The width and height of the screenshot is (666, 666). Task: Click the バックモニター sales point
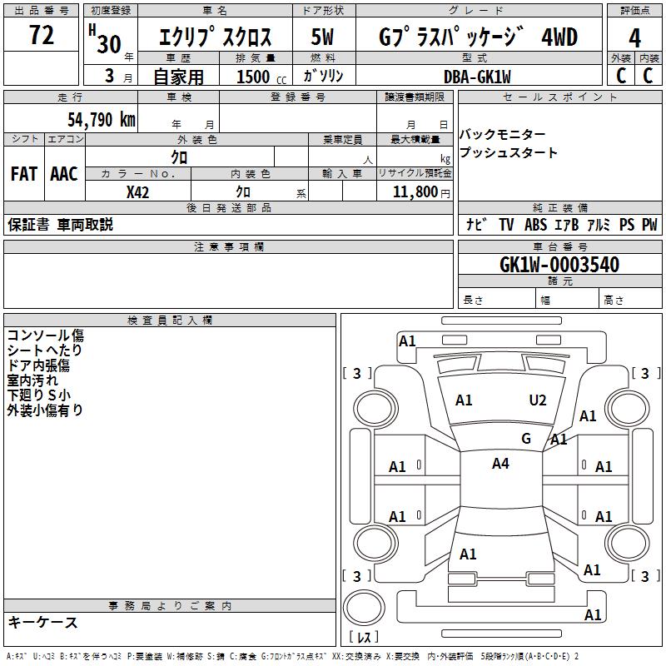[503, 134]
